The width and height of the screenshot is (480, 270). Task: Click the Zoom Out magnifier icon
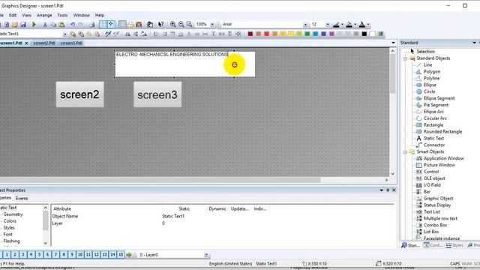pyautogui.click(x=181, y=25)
